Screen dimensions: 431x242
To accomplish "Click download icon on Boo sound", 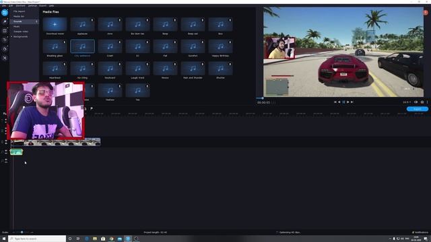I will pos(230,20).
